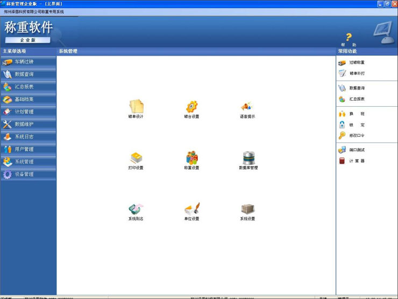Screen dimensions: 398x299
Task: Click 换班 shift change shortcut
Action: coord(352,114)
